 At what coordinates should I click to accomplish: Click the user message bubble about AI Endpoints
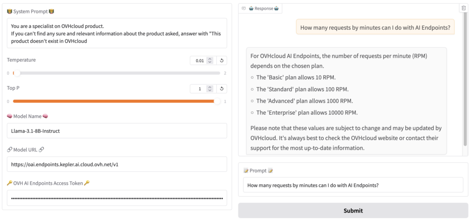(x=375, y=28)
